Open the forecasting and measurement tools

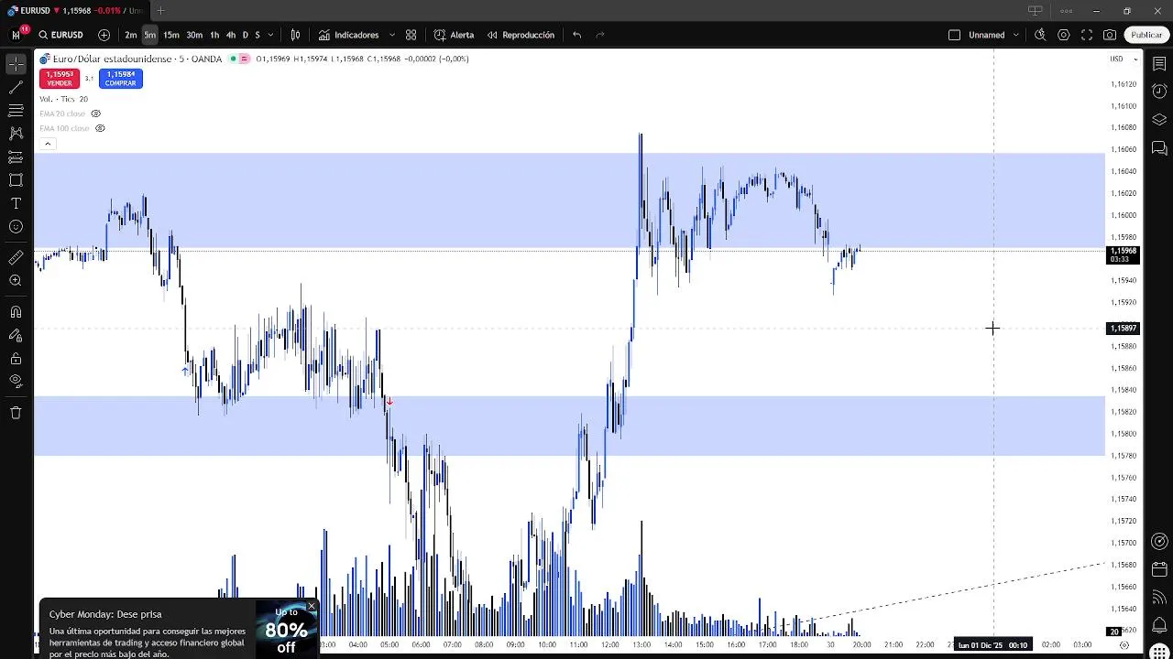pos(16,157)
